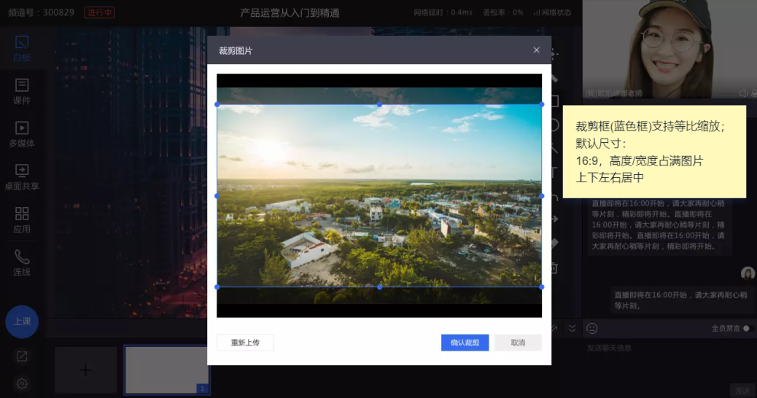757x398 pixels.
Task: Click the 确认裁剪 button
Action: (465, 343)
